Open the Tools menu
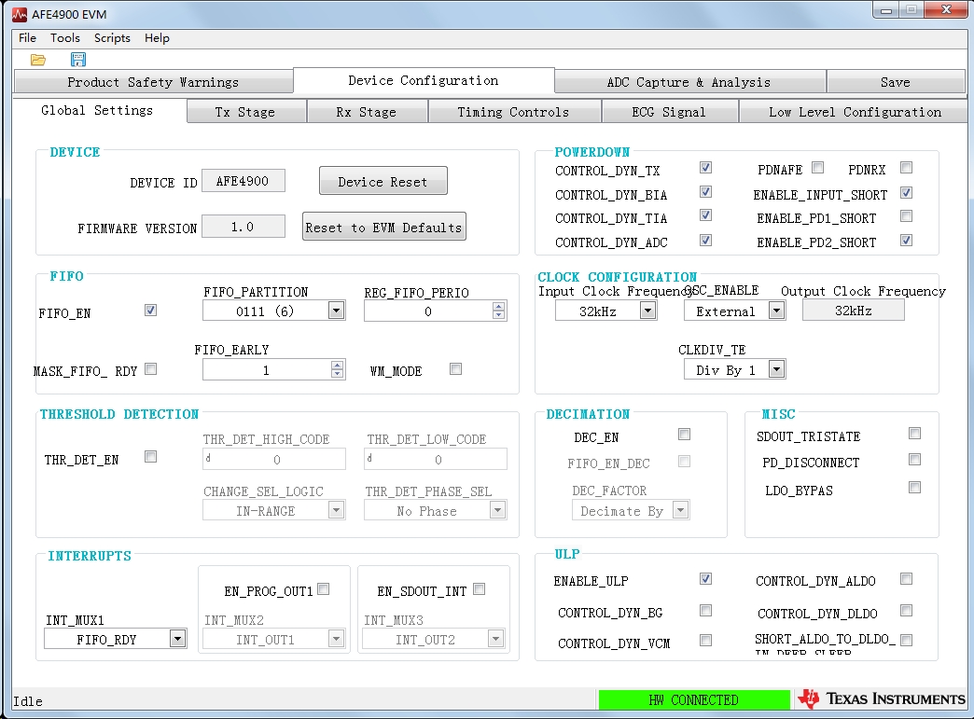 point(65,38)
